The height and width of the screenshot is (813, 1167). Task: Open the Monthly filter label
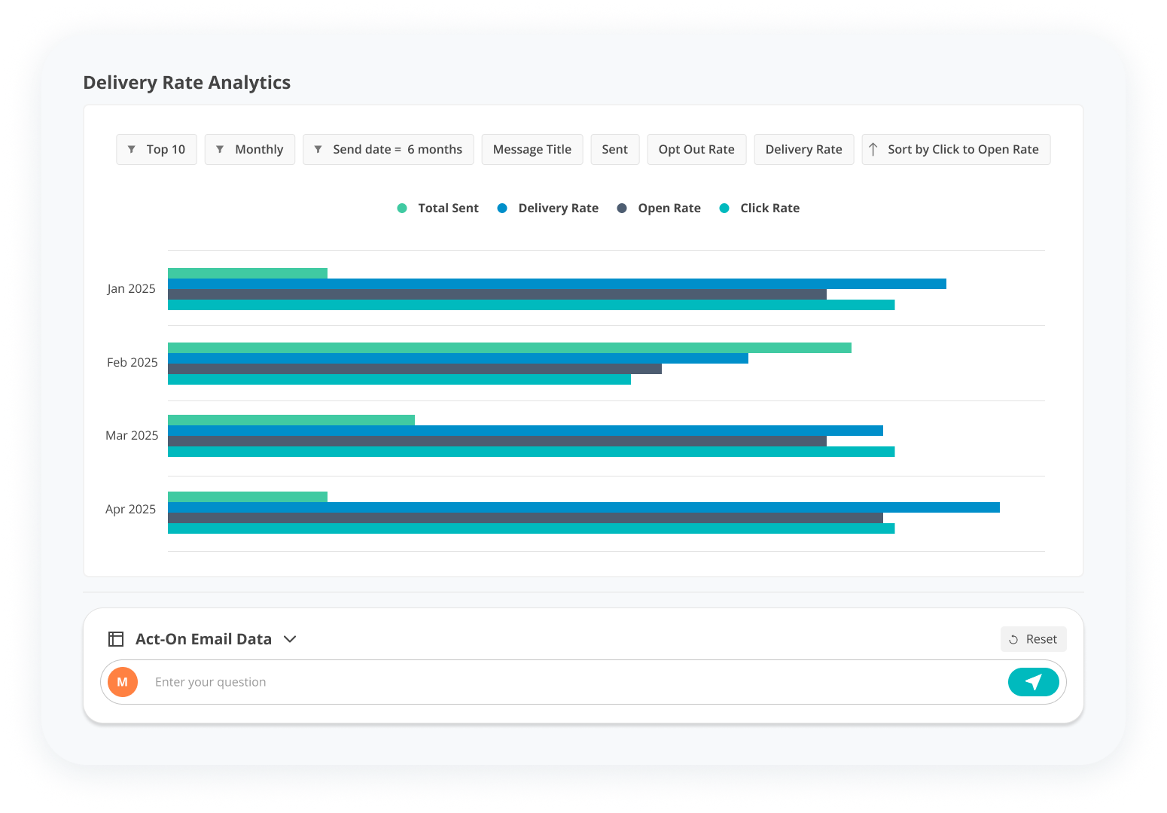tap(259, 150)
